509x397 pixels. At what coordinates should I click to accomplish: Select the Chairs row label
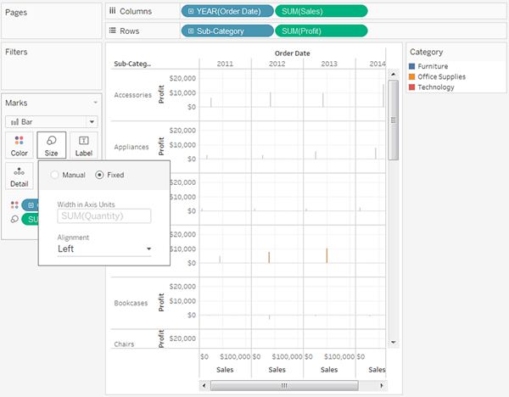(x=124, y=344)
